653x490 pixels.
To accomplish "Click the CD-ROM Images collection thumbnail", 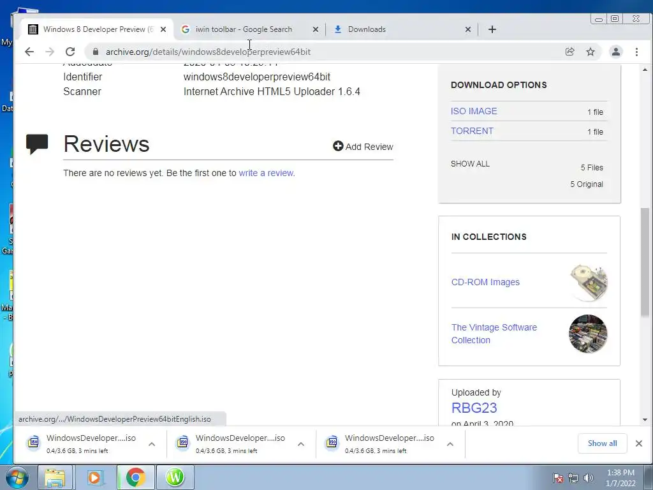I will pos(589,282).
